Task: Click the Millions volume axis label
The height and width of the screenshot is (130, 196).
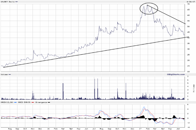Action: pyautogui.click(x=194, y=88)
